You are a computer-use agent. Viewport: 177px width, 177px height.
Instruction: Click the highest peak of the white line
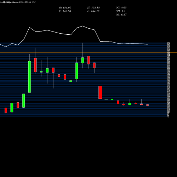82,26
